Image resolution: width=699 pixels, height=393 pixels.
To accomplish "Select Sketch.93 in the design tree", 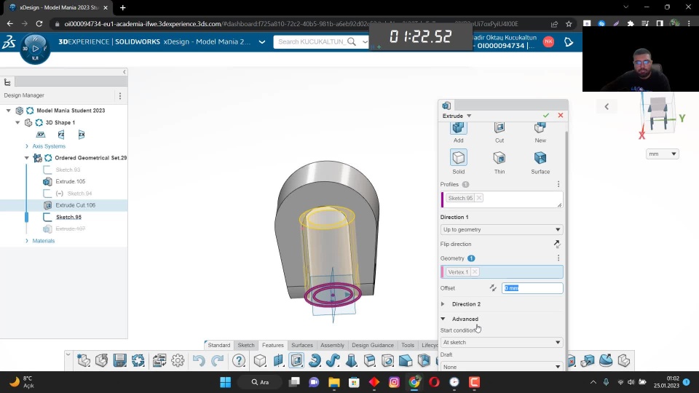I will pos(68,170).
